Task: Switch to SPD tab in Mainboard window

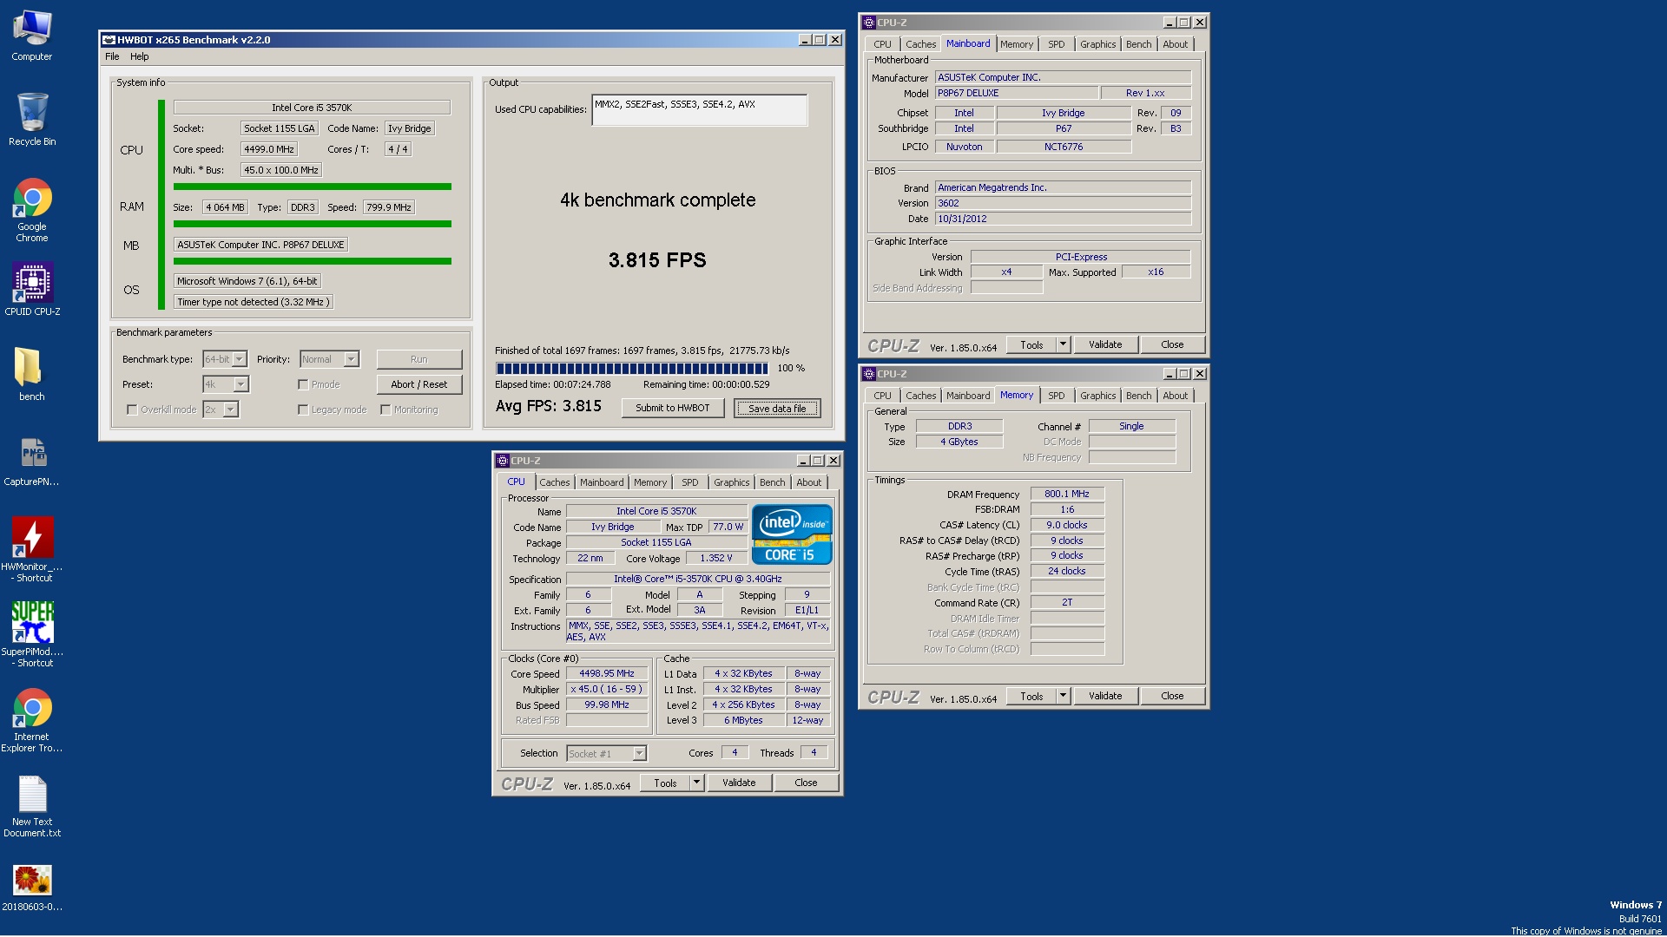Action: pyautogui.click(x=1056, y=44)
